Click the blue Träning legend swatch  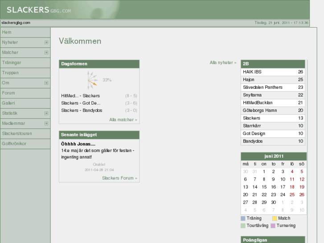tap(243, 218)
